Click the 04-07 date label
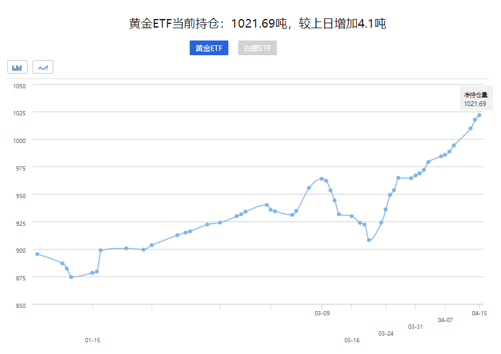This screenshot has height=354, width=501. coord(445,320)
